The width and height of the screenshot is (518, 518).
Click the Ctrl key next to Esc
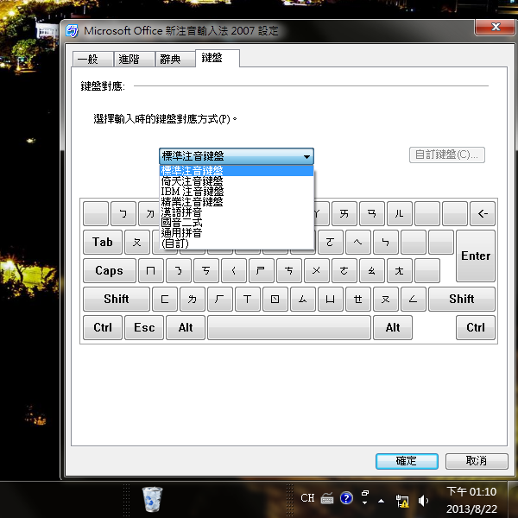[103, 327]
